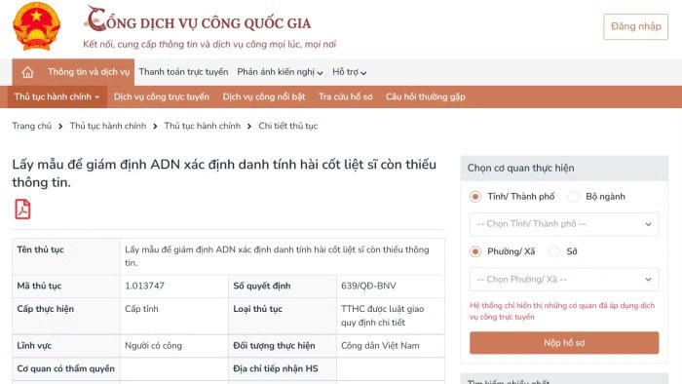Open the Thông tin và dịch vụ tab
Viewport: 682px width, 384px height.
pos(89,72)
